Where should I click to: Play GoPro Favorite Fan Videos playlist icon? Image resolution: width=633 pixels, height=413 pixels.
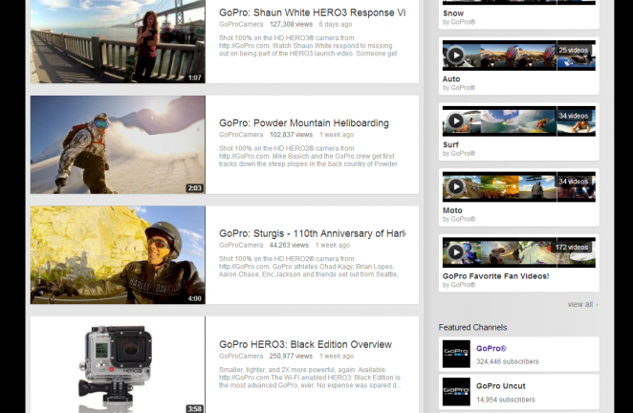coord(456,252)
